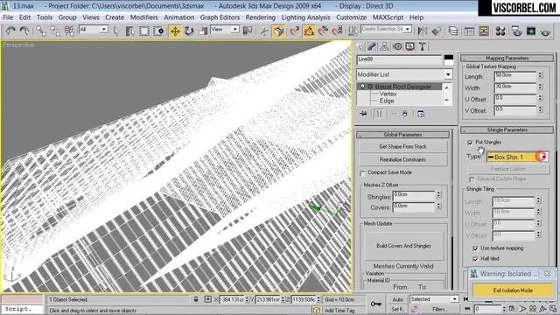The image size is (560, 315).
Task: Activate the Select Object arrow tool
Action: (116, 31)
